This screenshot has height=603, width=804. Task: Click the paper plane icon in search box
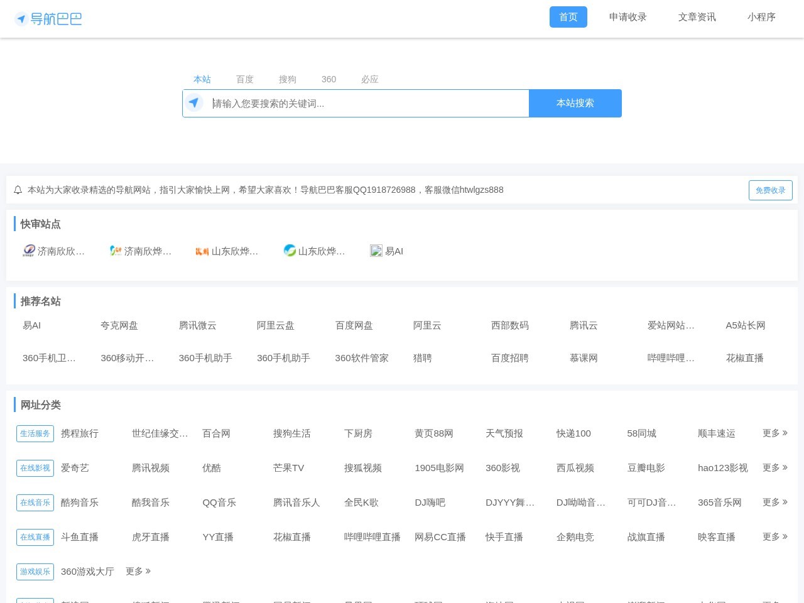[194, 103]
